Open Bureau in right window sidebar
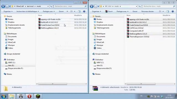 point(99,19)
